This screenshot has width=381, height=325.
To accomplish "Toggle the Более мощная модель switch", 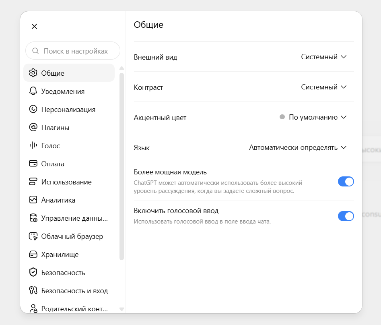I will point(346,182).
